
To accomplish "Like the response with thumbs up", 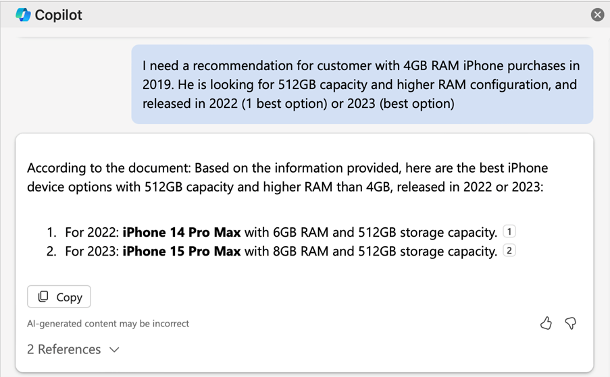I will pos(546,324).
